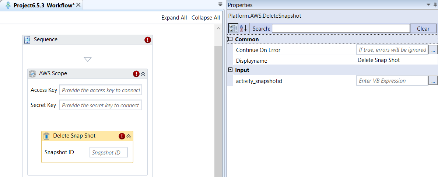This screenshot has height=177, width=438.
Task: Collapse the Delete Snap Shot activity
Action: pos(129,136)
